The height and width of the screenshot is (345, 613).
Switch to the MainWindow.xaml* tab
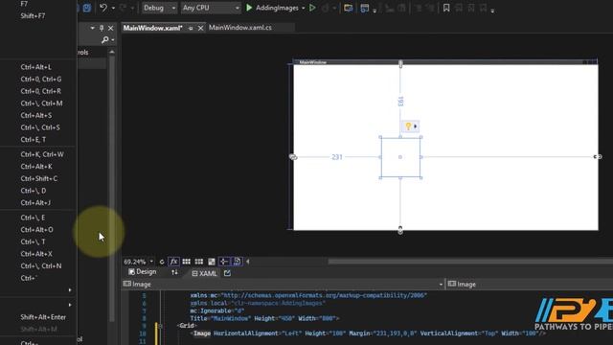pos(153,28)
